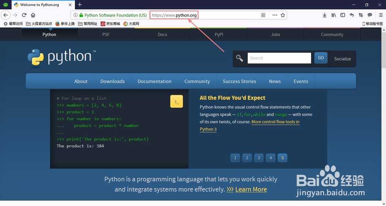Show slide 4 of the code carousel
The width and height of the screenshot is (386, 206).
(x=271, y=158)
